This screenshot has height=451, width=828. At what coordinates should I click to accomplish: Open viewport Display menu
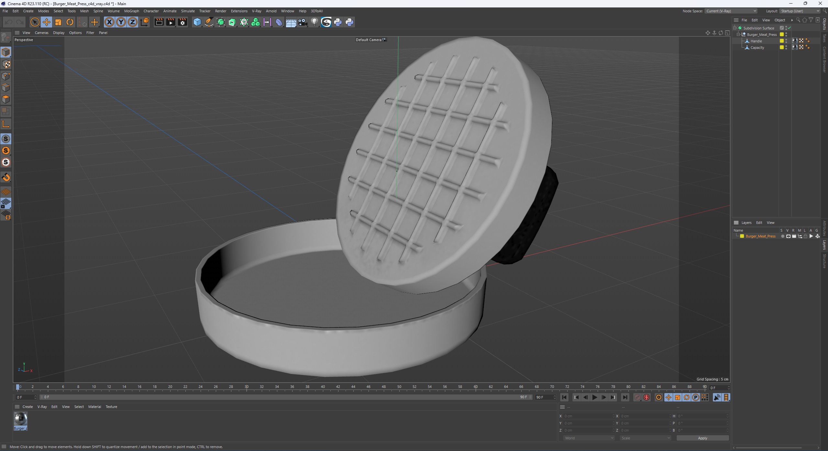coord(59,33)
